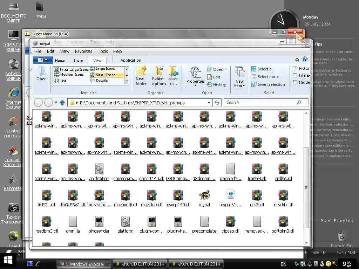
Task: Open the address bar history dropdown
Action: tap(209, 103)
